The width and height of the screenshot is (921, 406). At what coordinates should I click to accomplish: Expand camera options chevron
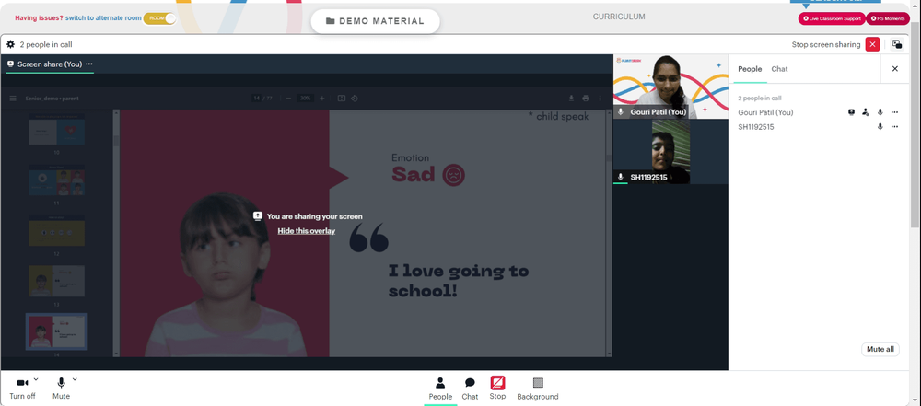(37, 379)
